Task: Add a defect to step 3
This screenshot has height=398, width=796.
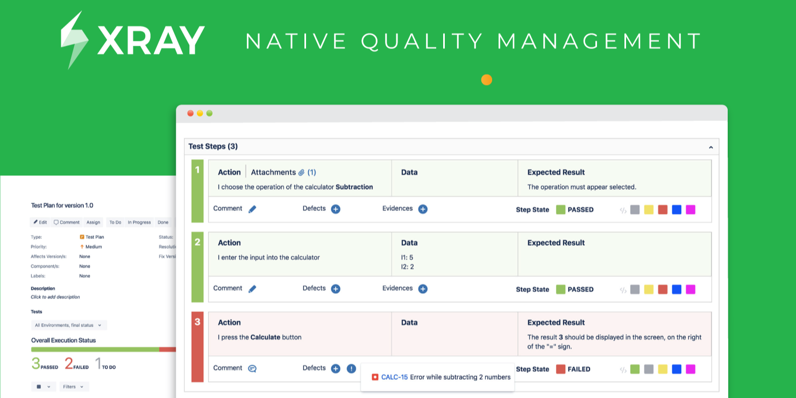Action: pyautogui.click(x=336, y=368)
